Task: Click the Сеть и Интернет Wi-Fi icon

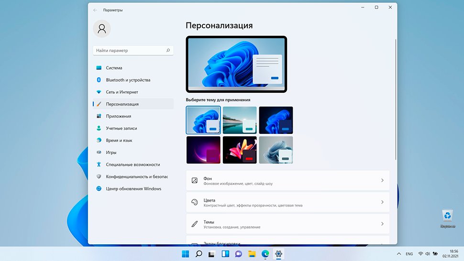Action: click(99, 92)
